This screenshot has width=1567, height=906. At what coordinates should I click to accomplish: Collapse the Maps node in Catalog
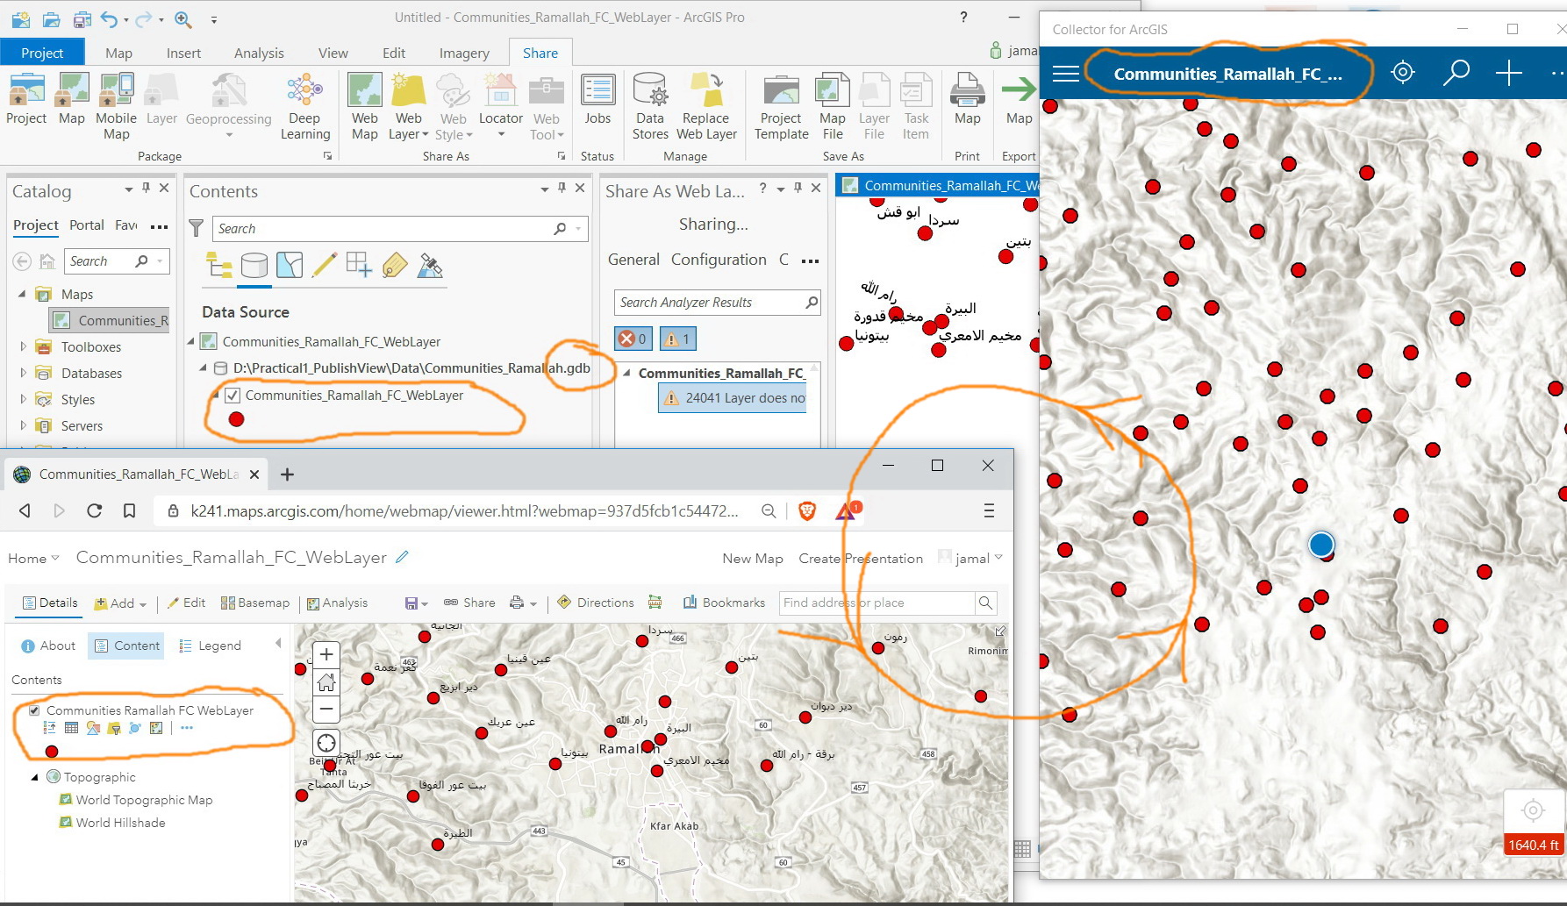[x=23, y=294]
